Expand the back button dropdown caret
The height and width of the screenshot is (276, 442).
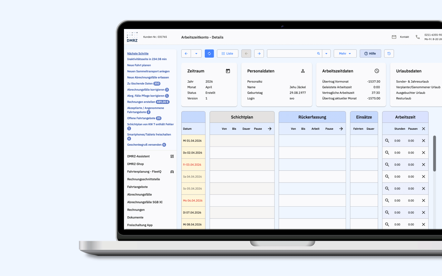point(196,53)
